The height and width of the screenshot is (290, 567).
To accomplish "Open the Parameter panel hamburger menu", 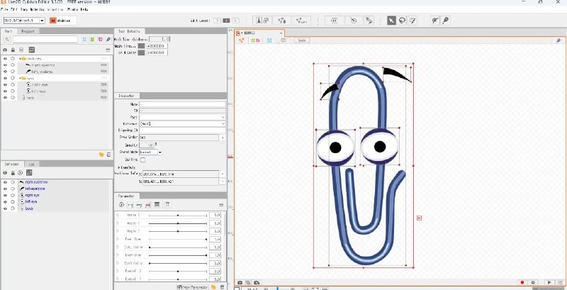I will click(221, 205).
